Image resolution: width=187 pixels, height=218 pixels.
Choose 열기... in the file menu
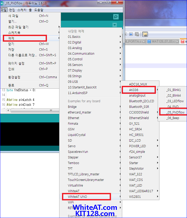[32, 21]
